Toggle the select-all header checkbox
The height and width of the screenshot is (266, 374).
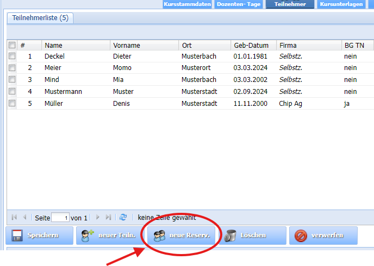[12, 45]
